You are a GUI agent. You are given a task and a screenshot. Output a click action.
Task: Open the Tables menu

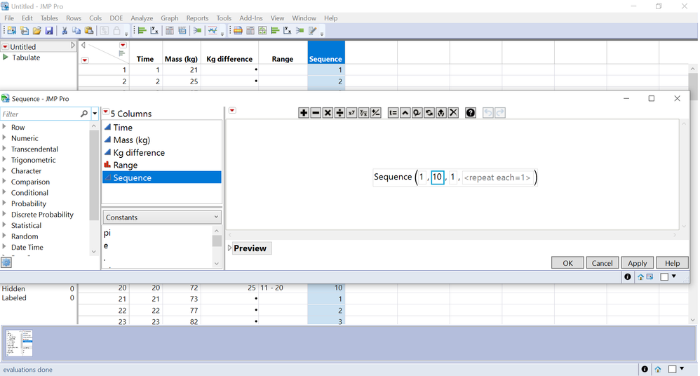tap(49, 18)
